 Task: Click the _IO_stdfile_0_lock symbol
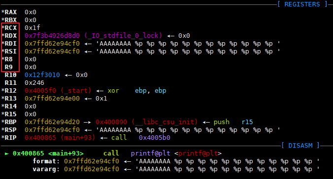123,35
